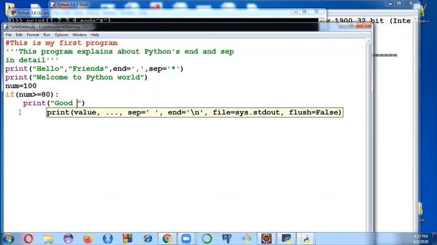Open the Help menu in the editor
This screenshot has width=437, height=245.
click(x=95, y=35)
